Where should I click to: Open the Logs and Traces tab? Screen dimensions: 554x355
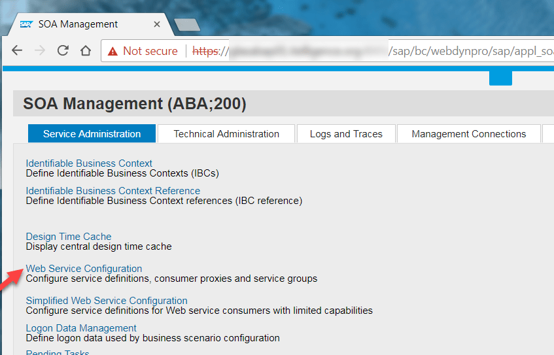point(346,134)
